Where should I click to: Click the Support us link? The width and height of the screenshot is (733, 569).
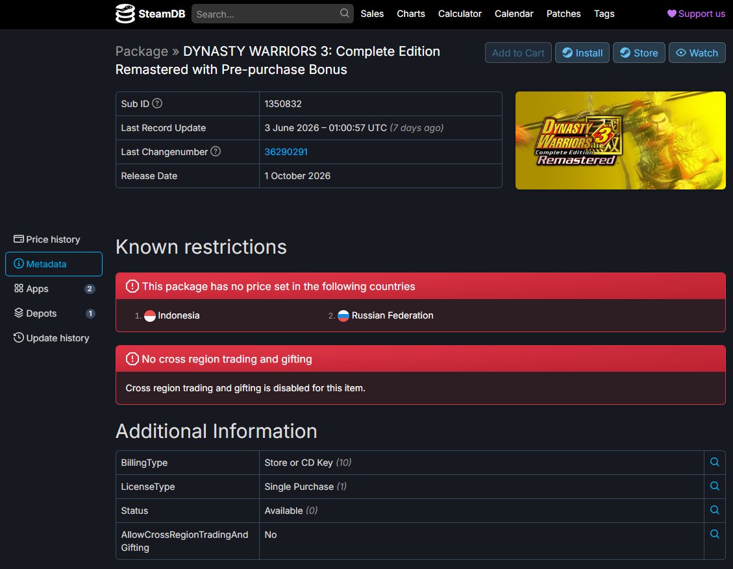pyautogui.click(x=696, y=14)
